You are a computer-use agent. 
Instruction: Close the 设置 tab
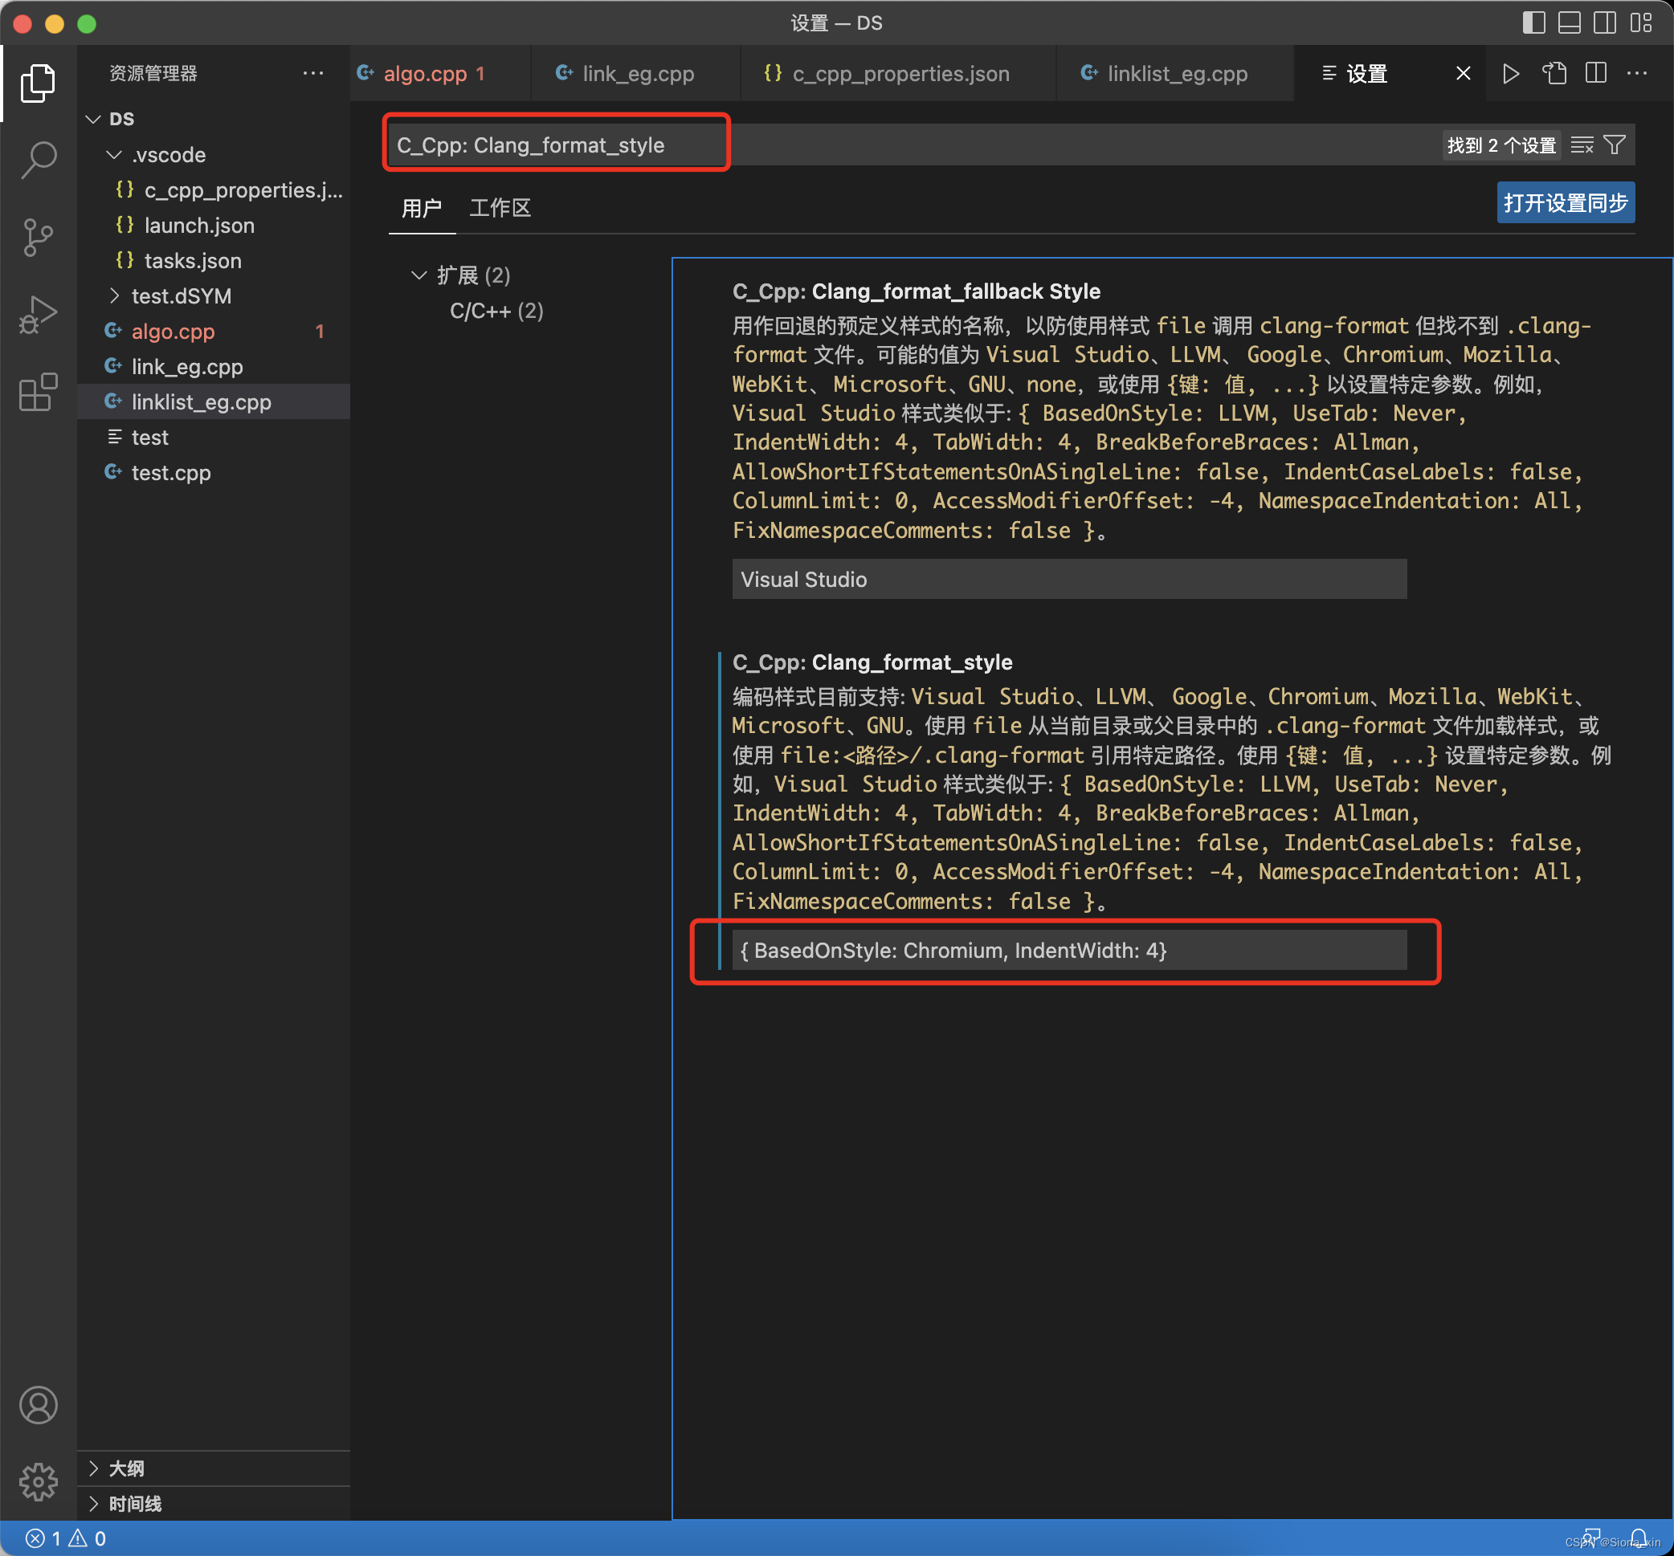tap(1464, 73)
